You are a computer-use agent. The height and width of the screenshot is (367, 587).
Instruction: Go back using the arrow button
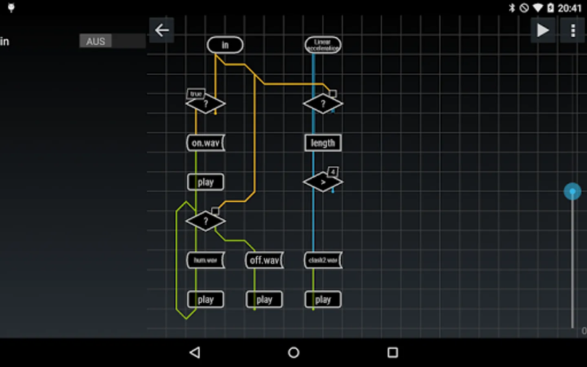click(162, 30)
